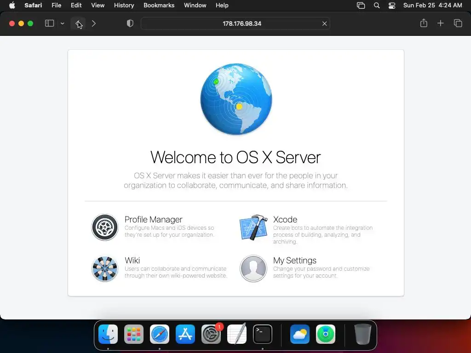Open the History menu
471x353 pixels.
(124, 6)
